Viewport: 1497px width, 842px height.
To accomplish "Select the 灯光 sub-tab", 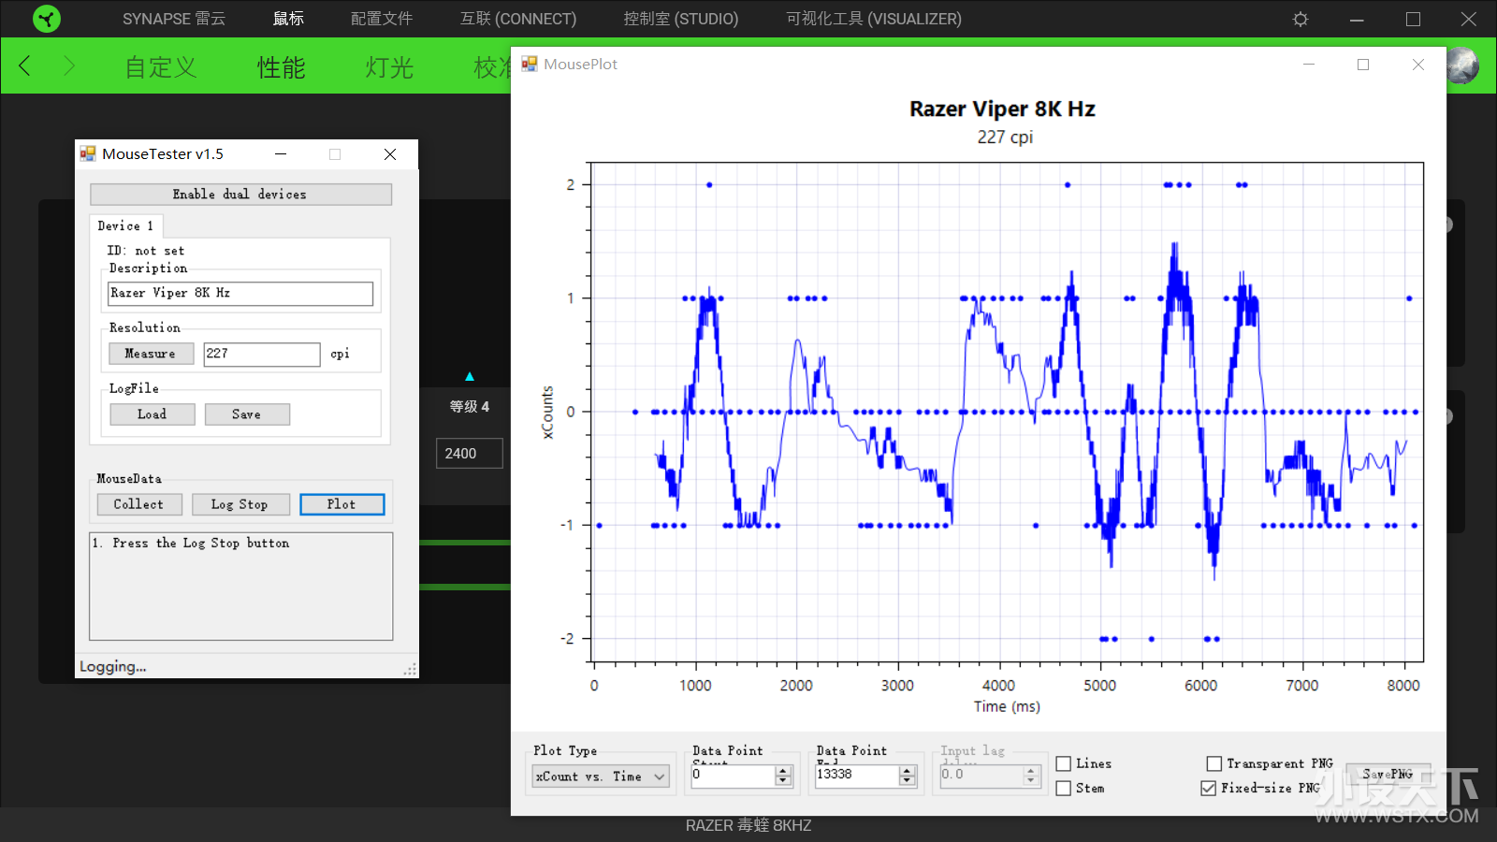I will tap(389, 67).
